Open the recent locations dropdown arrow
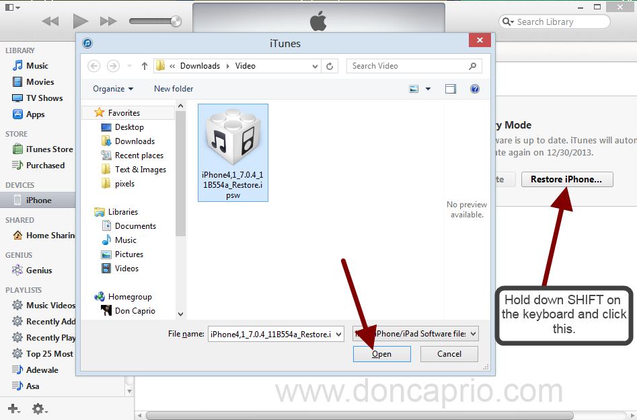Screen dimensions: 637x420 click(x=129, y=66)
